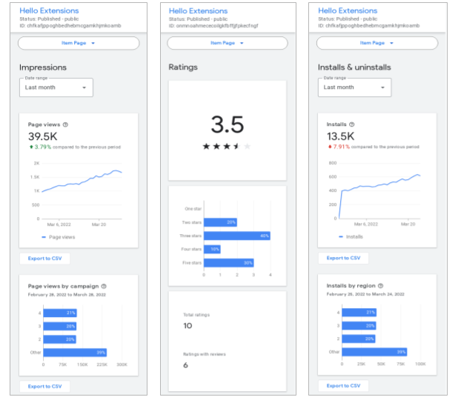Toggle the Installs legend entry
This screenshot has height=400, width=458.
pos(351,237)
